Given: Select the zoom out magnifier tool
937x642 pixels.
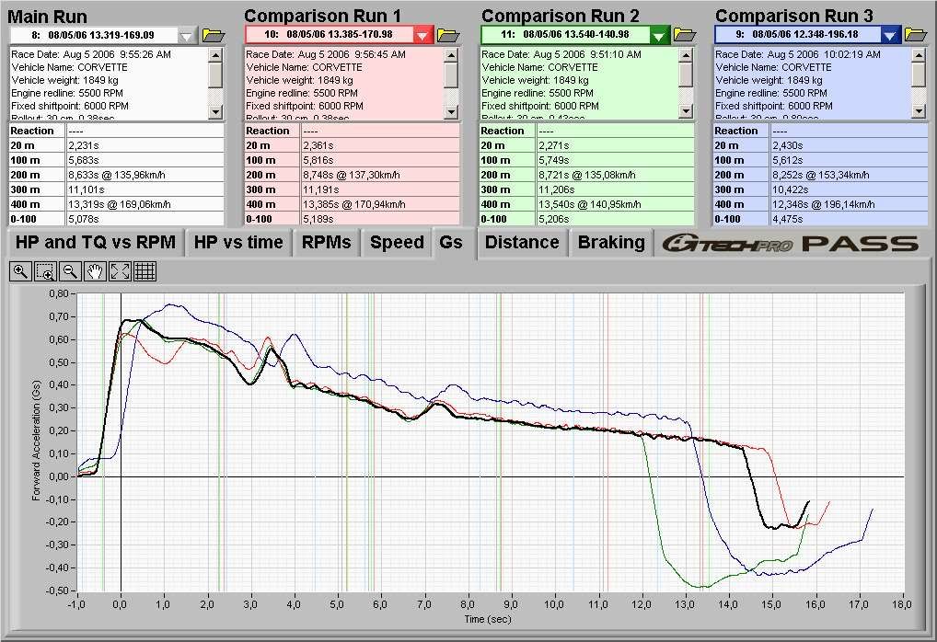Looking at the screenshot, I should click(x=70, y=270).
